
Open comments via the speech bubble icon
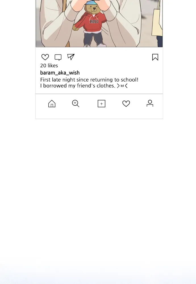click(58, 57)
